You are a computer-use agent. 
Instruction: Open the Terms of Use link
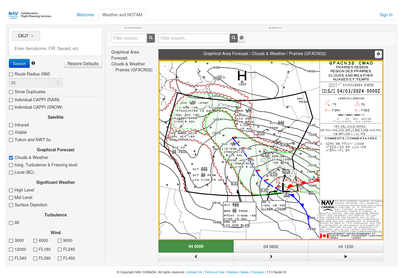[215, 272]
